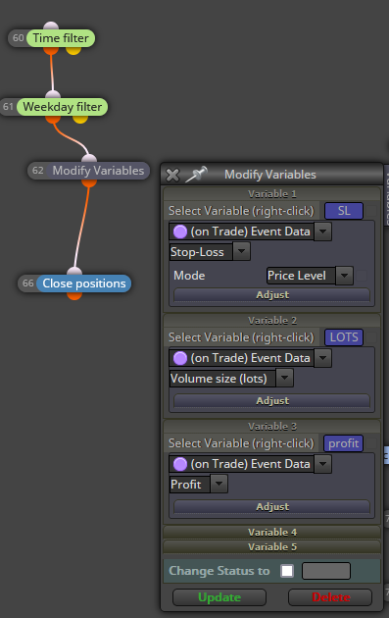Collapse the Variable 3 section header

point(272,427)
